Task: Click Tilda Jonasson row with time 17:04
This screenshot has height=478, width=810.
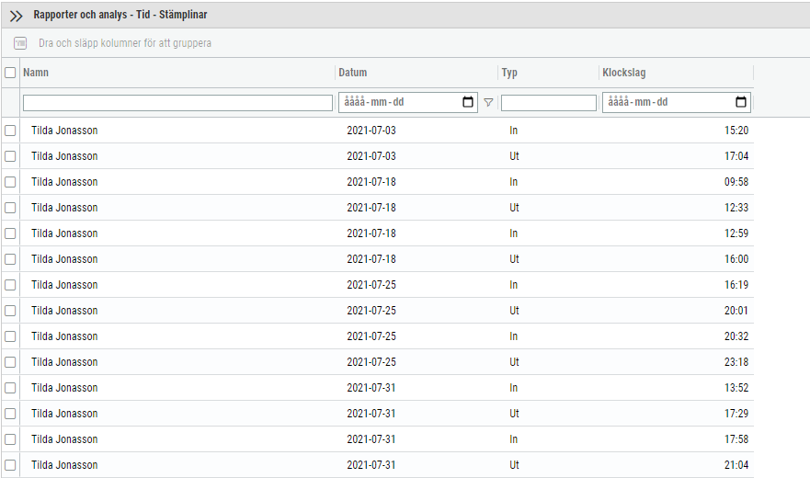Action: coord(378,156)
